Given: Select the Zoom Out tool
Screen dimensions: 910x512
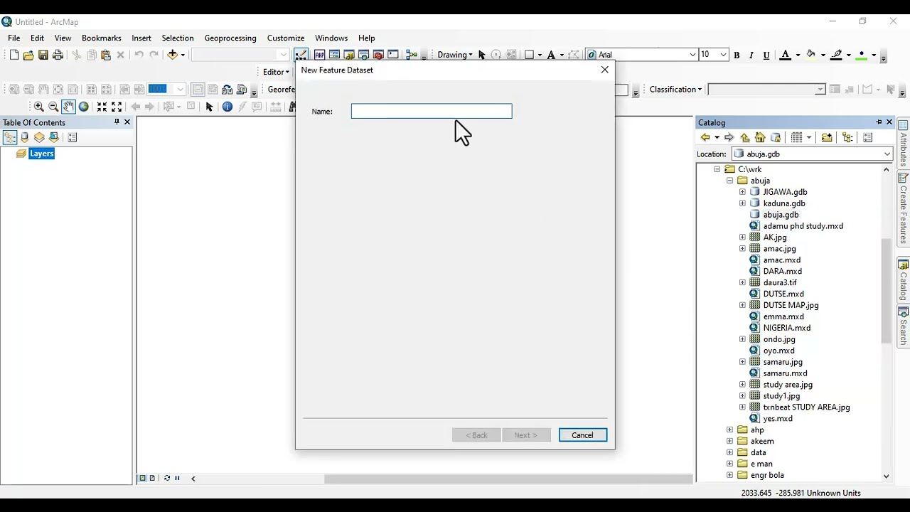Looking at the screenshot, I should [53, 107].
